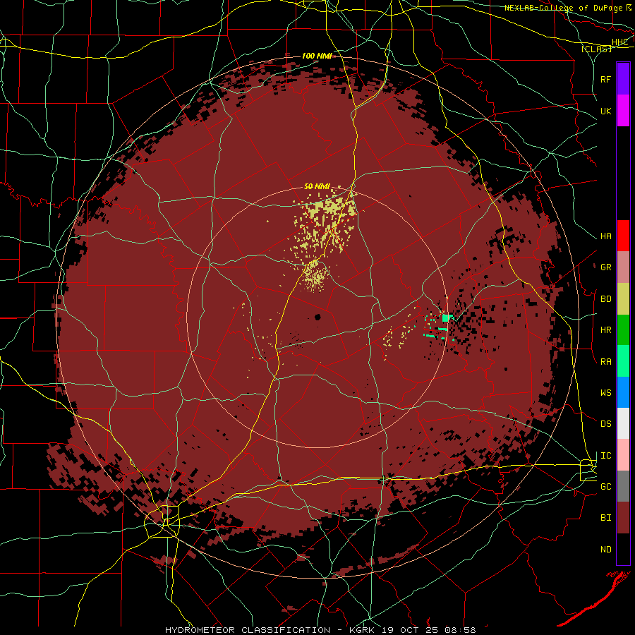Click the BD legend label
Viewport: 635px width, 635px height.
(x=605, y=299)
